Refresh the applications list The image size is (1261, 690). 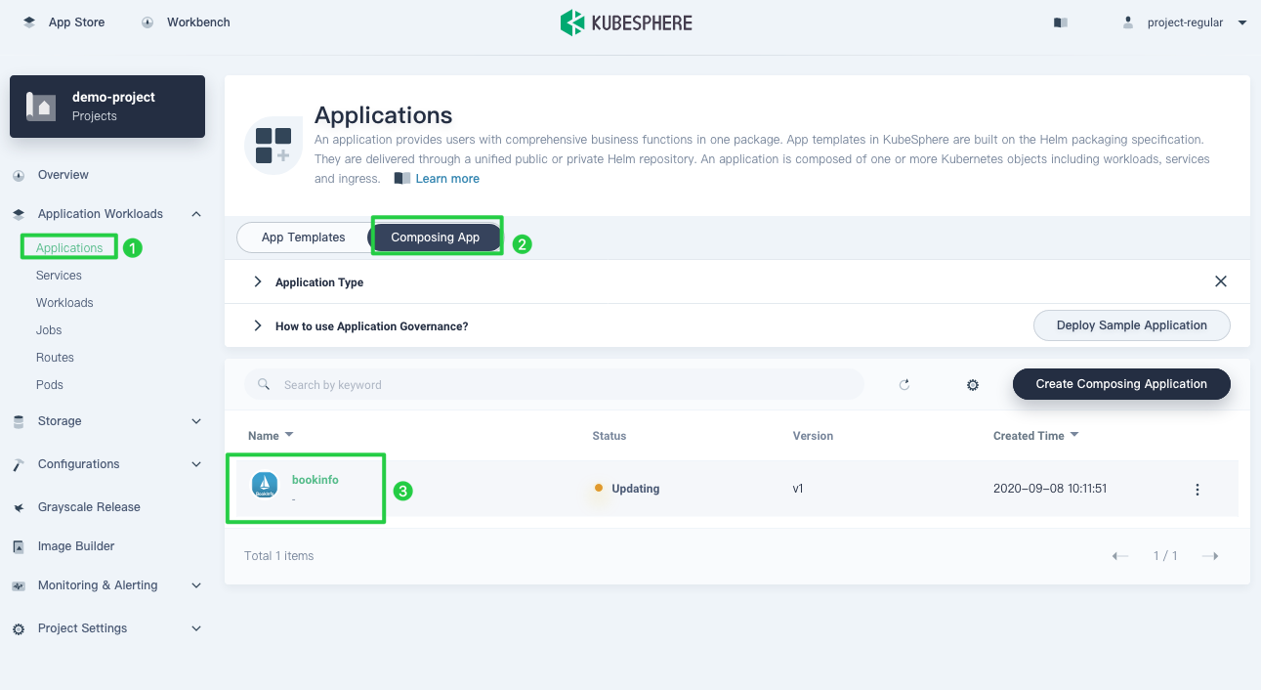coord(904,384)
